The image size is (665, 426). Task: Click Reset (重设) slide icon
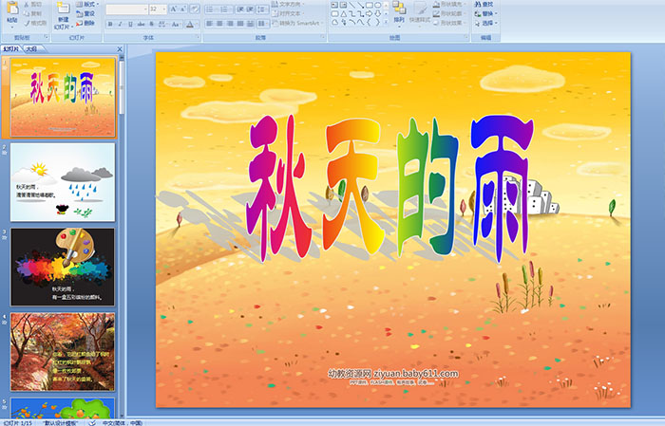pyautogui.click(x=79, y=13)
